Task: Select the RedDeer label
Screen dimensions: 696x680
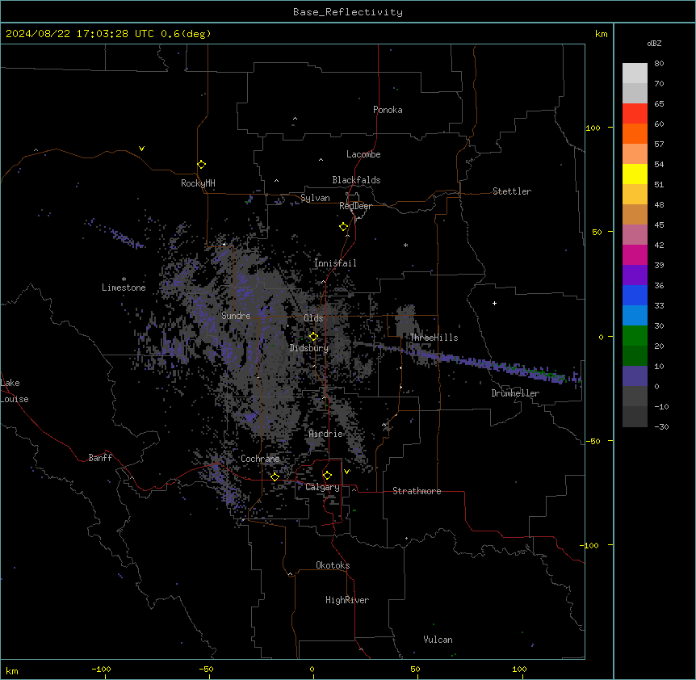Action: (x=355, y=206)
